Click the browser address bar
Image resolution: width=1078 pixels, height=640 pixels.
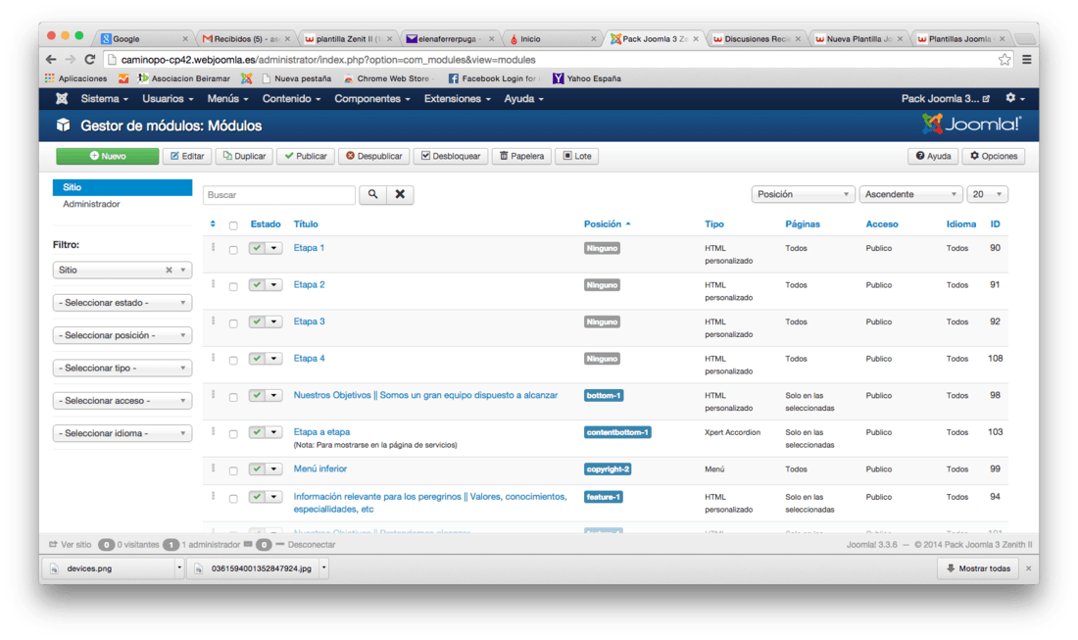coord(550,60)
